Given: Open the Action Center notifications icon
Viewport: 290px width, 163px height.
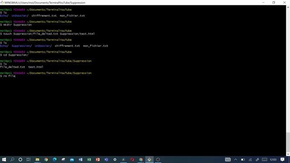Looking at the screenshot, I should pyautogui.click(x=282, y=159).
